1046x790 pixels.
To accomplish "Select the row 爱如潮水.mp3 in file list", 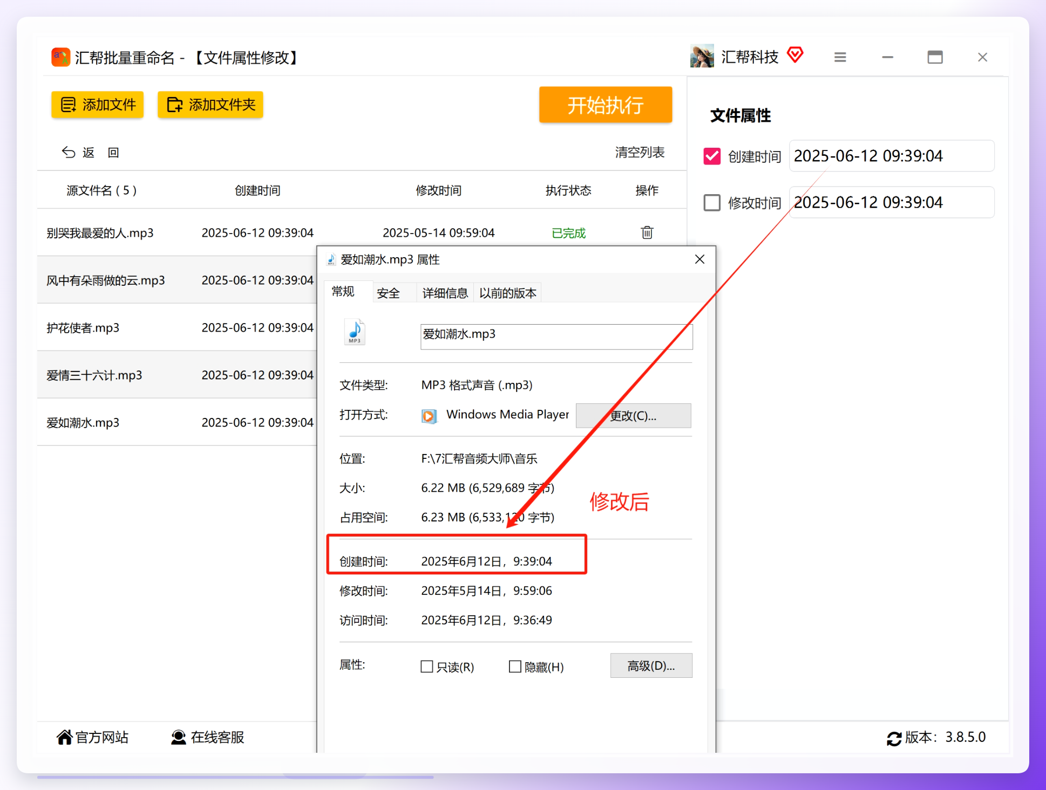I will click(x=177, y=422).
